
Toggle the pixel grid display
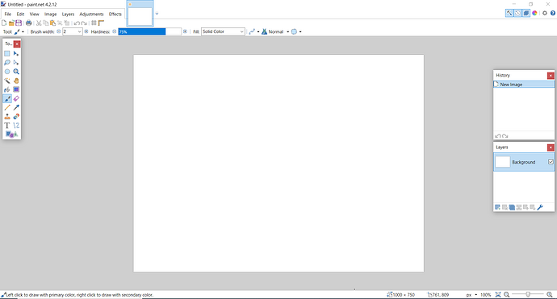[x=94, y=23]
